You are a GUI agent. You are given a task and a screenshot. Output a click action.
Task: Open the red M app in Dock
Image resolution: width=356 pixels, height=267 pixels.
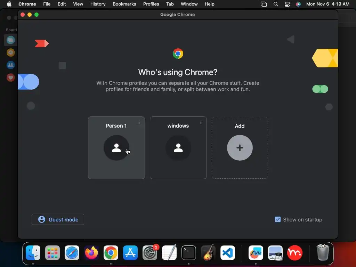[295, 253]
